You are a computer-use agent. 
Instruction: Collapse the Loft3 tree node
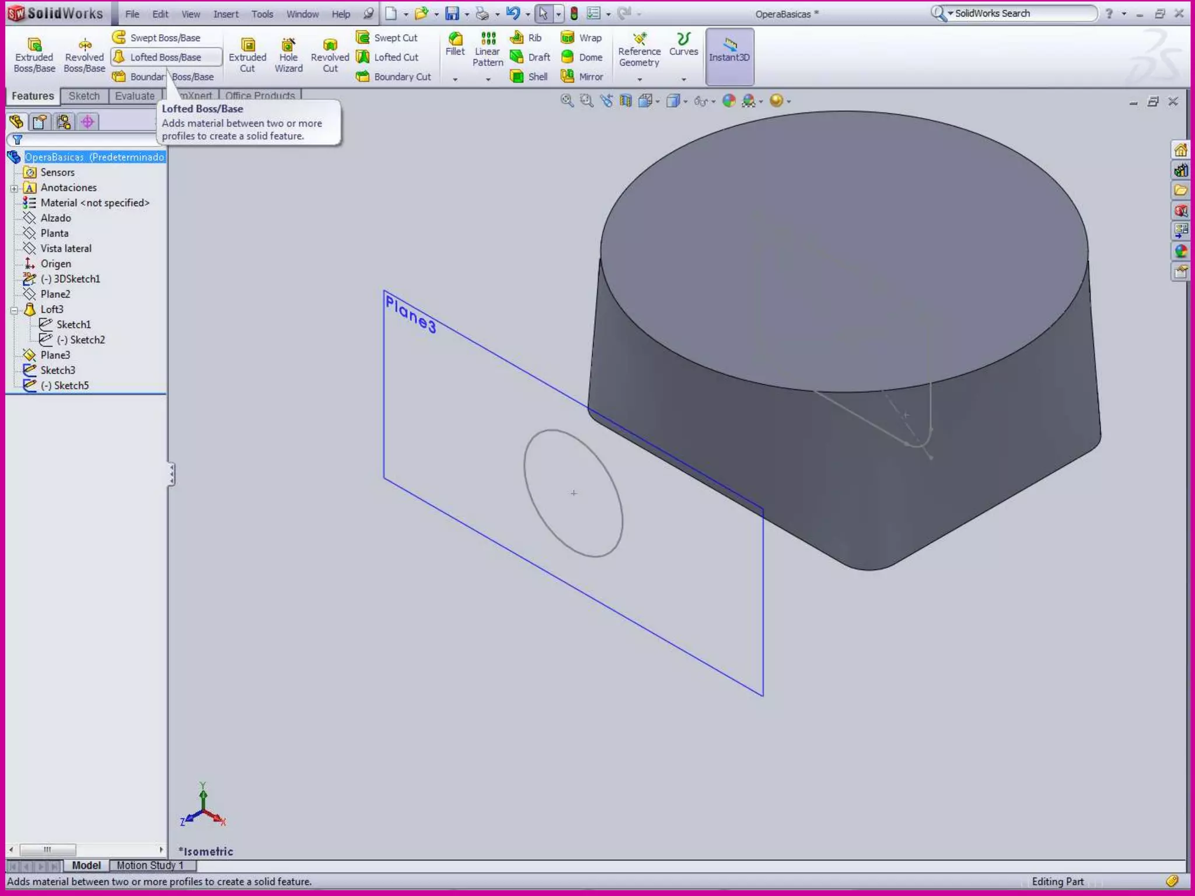point(15,310)
